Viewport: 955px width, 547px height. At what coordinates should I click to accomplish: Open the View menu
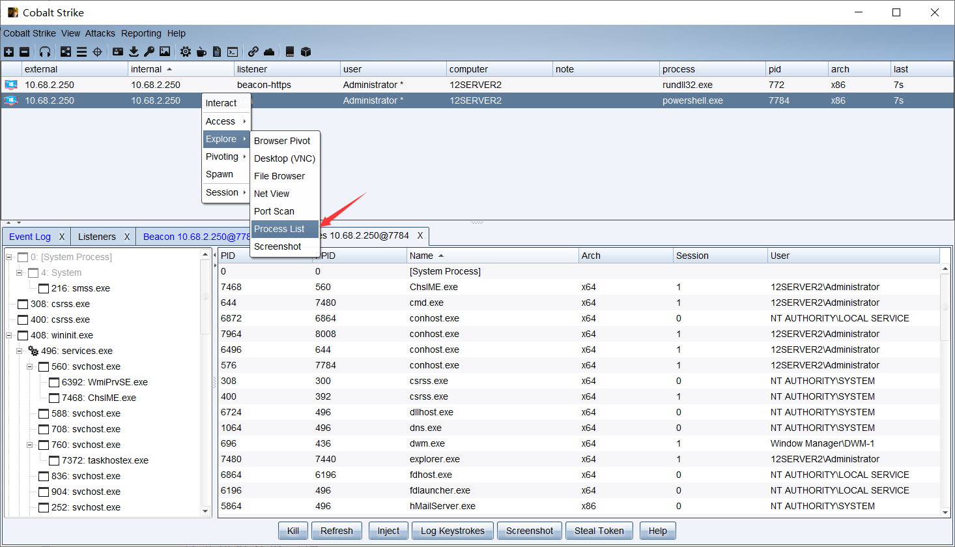coord(70,33)
